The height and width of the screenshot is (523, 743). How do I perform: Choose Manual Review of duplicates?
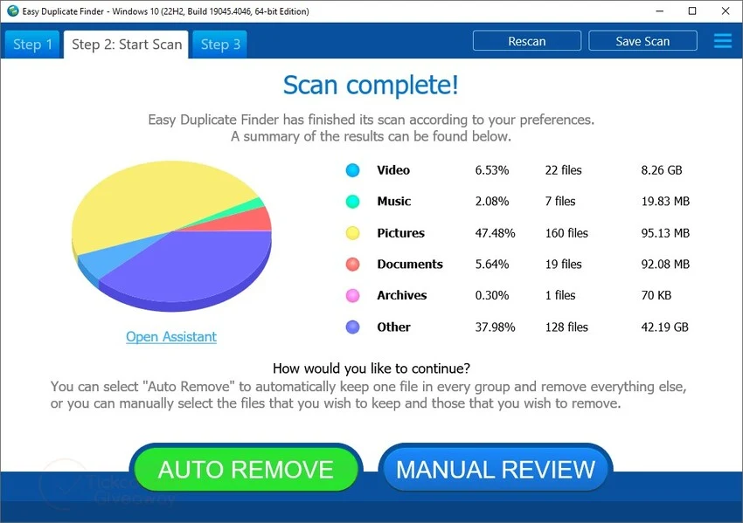(x=496, y=470)
